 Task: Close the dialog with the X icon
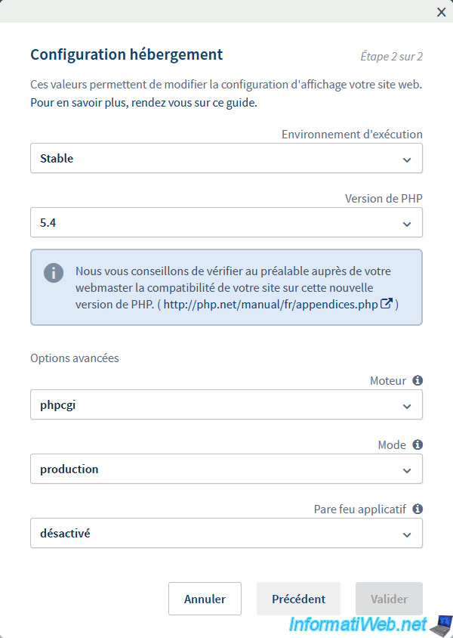pyautogui.click(x=442, y=12)
